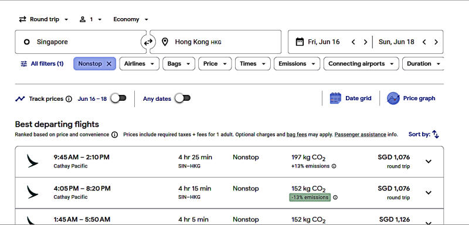The height and width of the screenshot is (225, 469).
Task: Click the location pin icon by Hong Kong
Action: [165, 42]
